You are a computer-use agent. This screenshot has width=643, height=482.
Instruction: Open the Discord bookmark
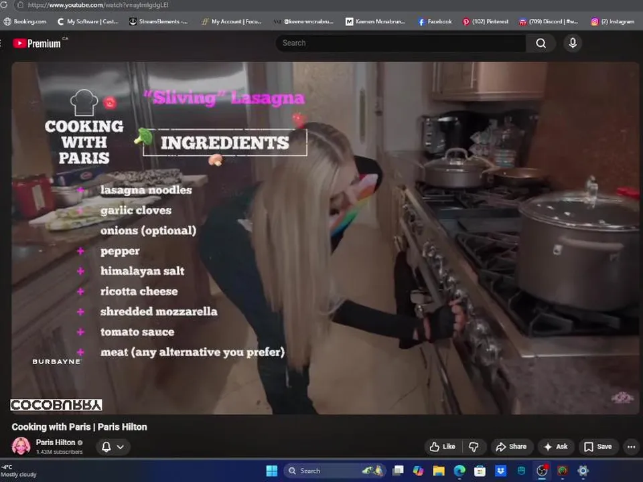tap(549, 21)
